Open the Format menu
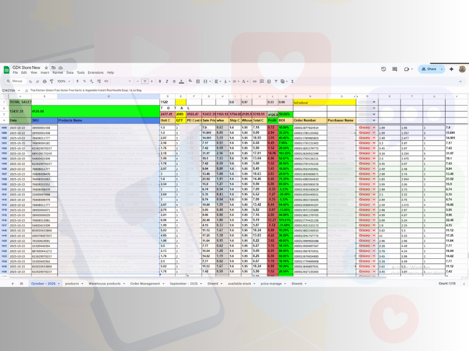Screen dimensions: 469x351 (58, 73)
